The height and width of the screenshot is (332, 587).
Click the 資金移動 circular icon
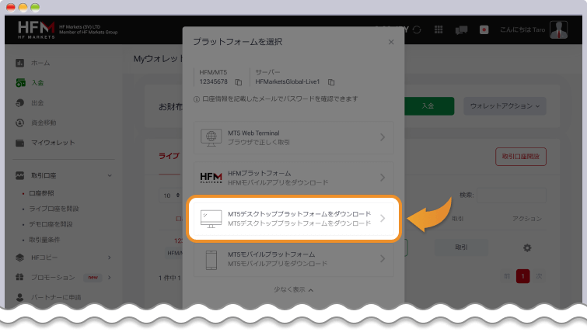click(20, 123)
